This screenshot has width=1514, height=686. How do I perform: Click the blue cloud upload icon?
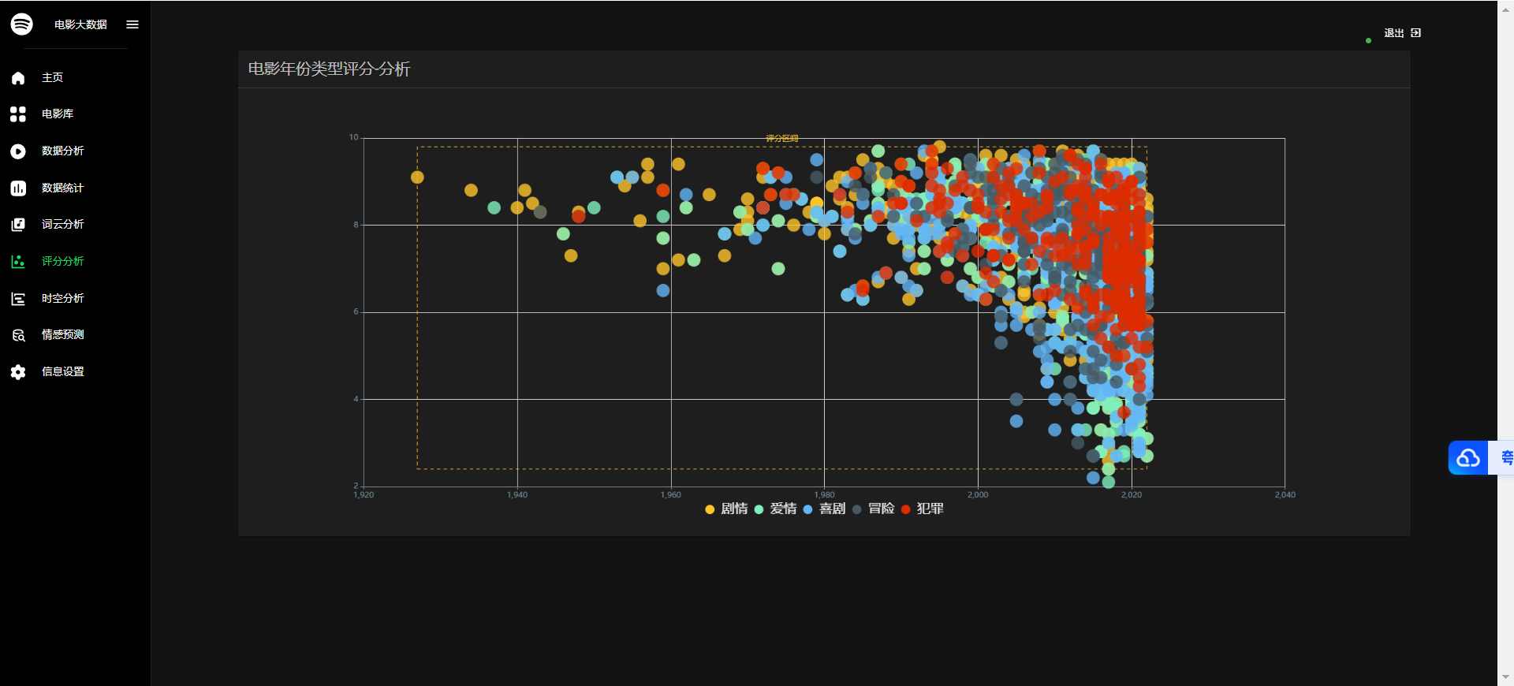[1468, 457]
